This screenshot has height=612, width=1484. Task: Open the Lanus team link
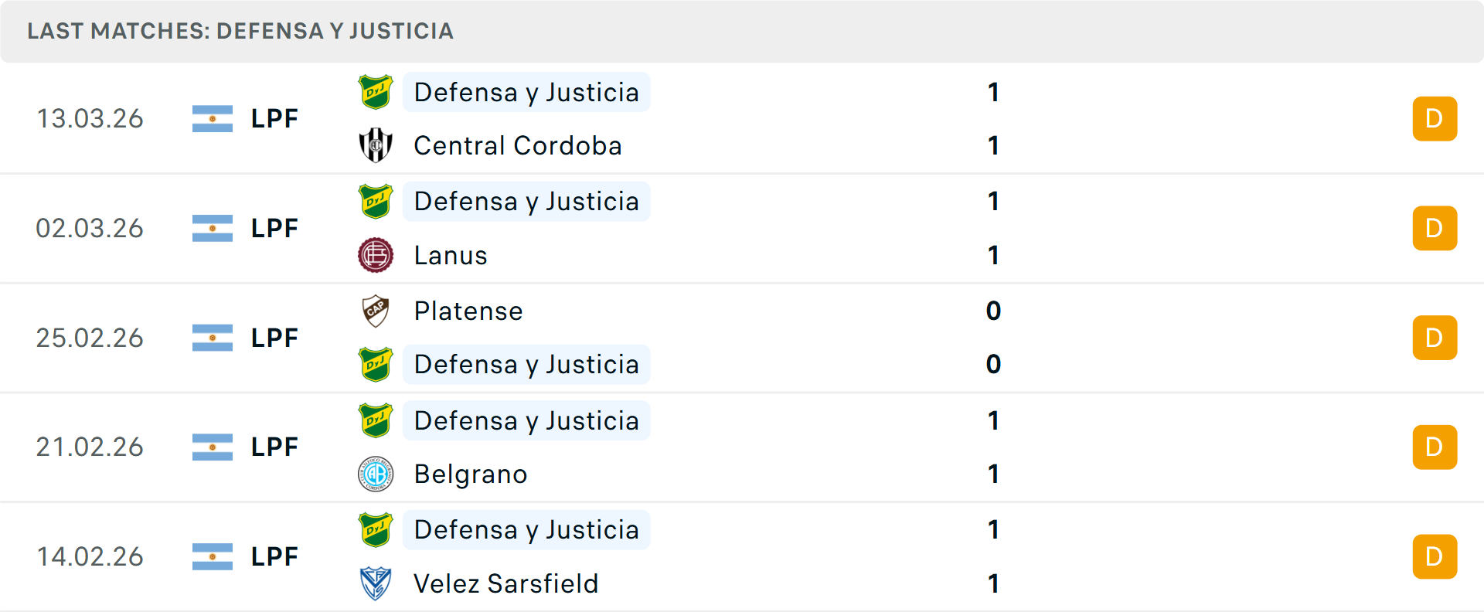pos(451,255)
